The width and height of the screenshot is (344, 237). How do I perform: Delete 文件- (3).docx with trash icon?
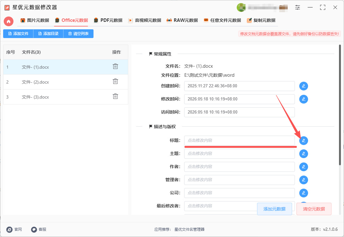click(x=115, y=96)
